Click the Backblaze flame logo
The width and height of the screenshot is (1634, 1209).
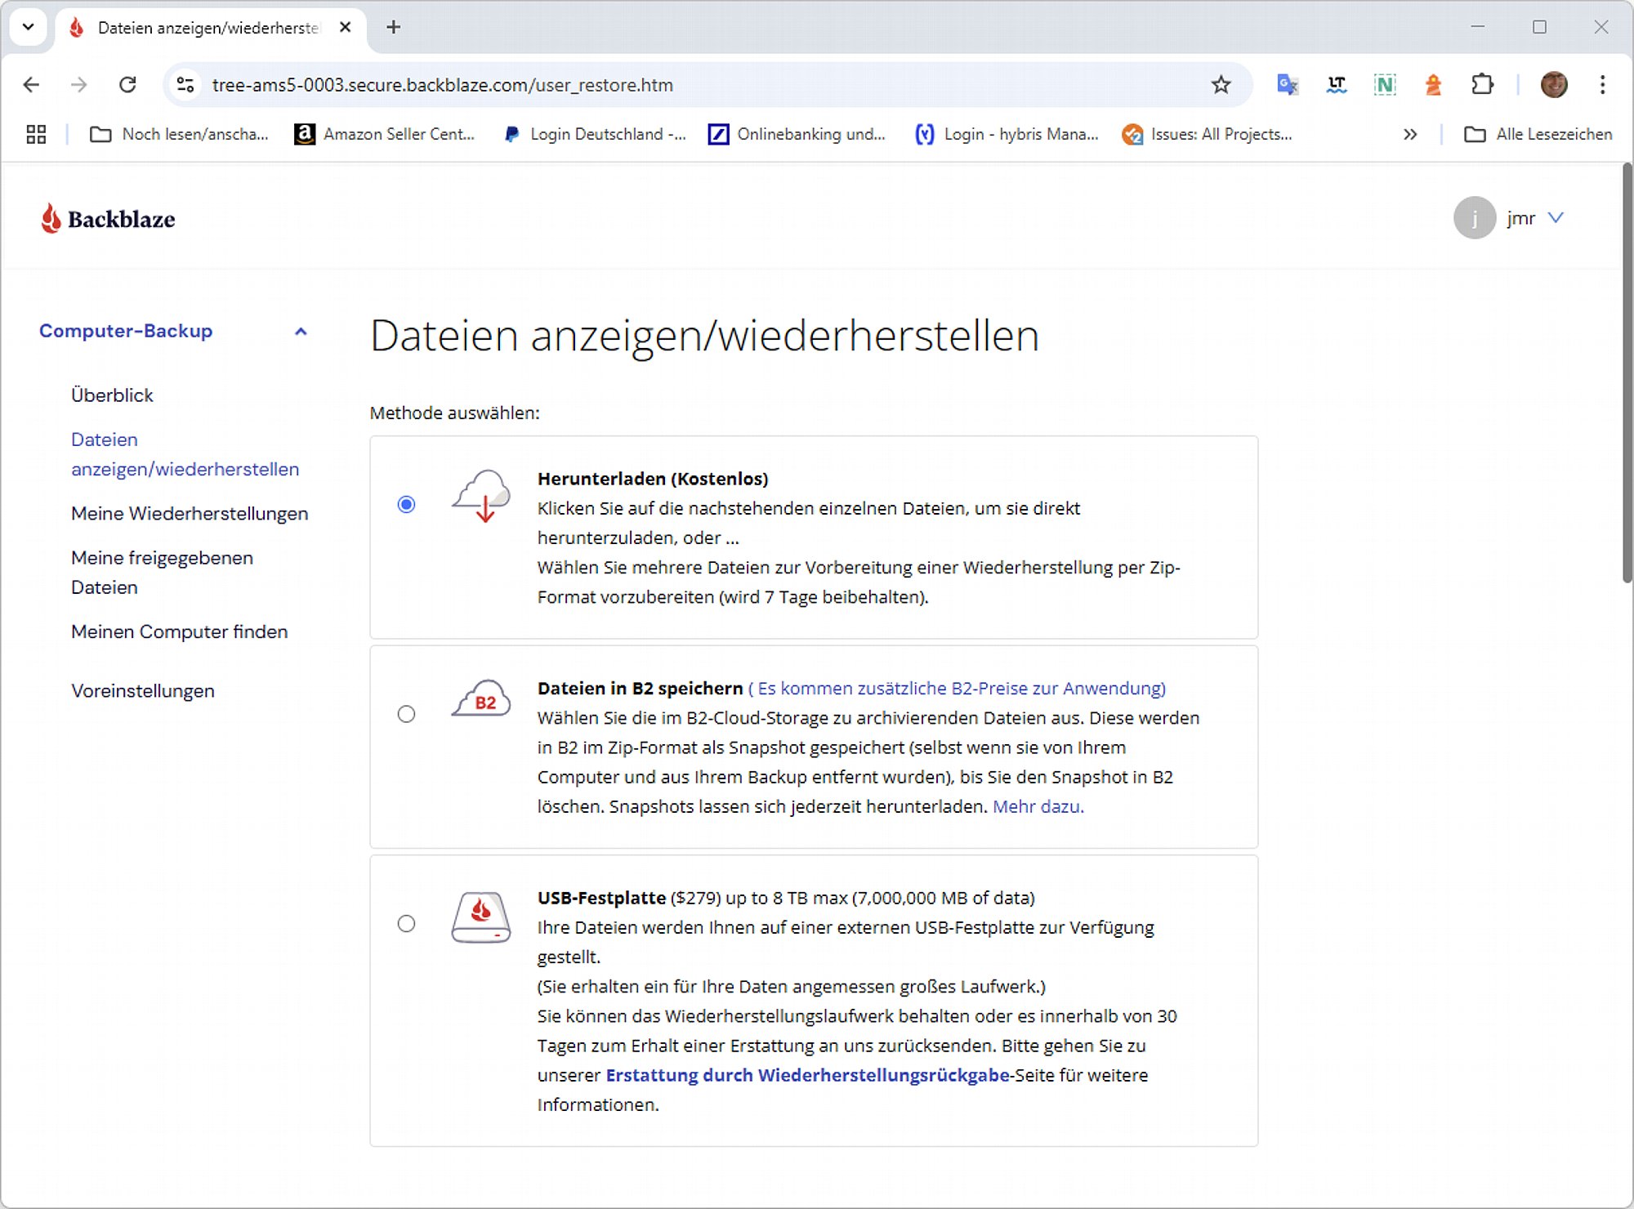[51, 218]
